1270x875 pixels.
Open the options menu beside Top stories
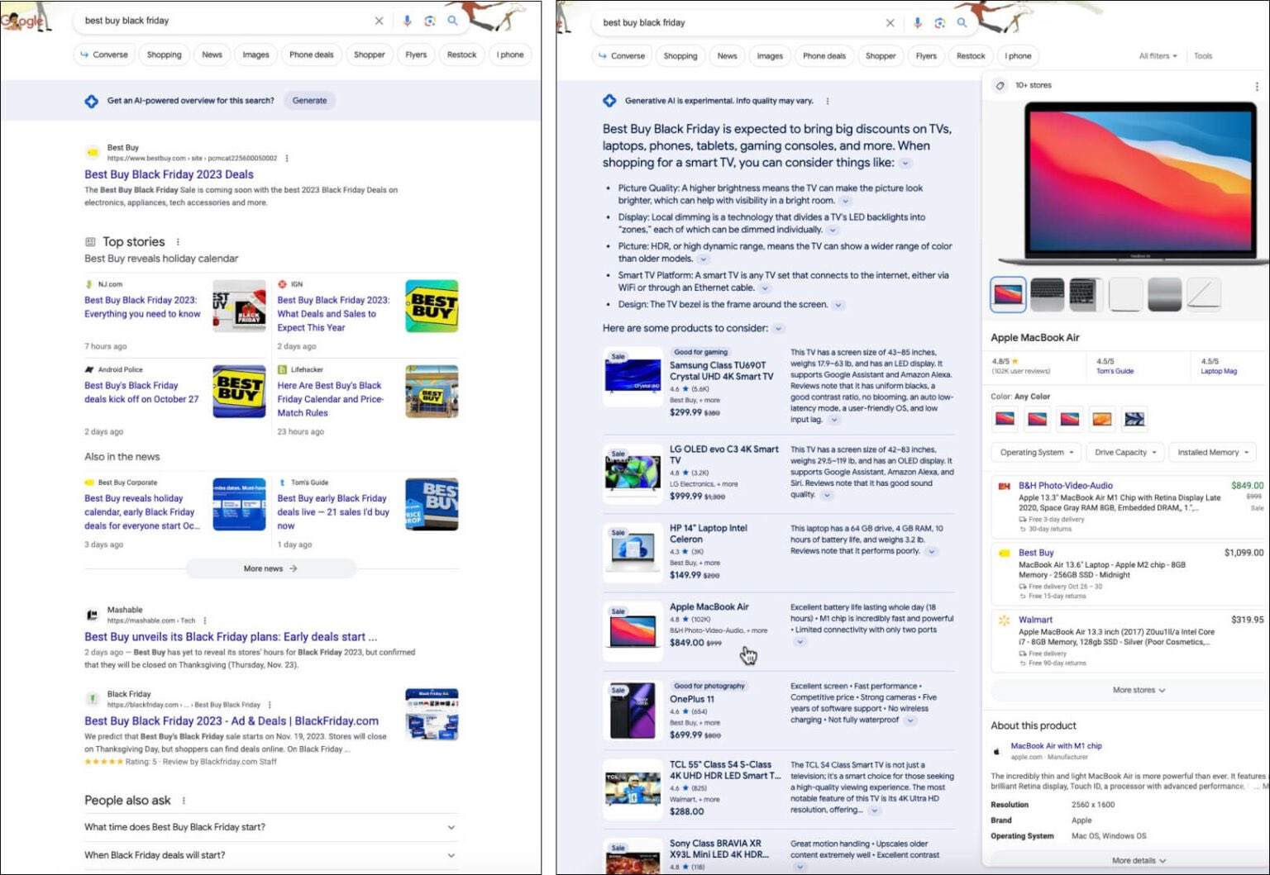[x=178, y=242]
